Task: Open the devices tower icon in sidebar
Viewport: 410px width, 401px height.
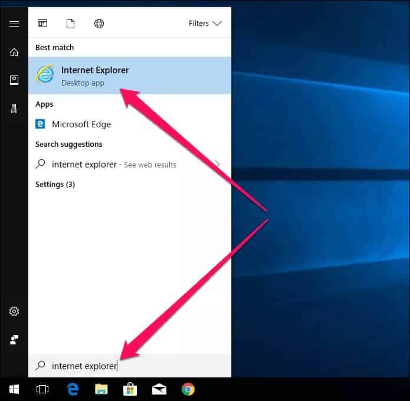Action: tap(14, 109)
